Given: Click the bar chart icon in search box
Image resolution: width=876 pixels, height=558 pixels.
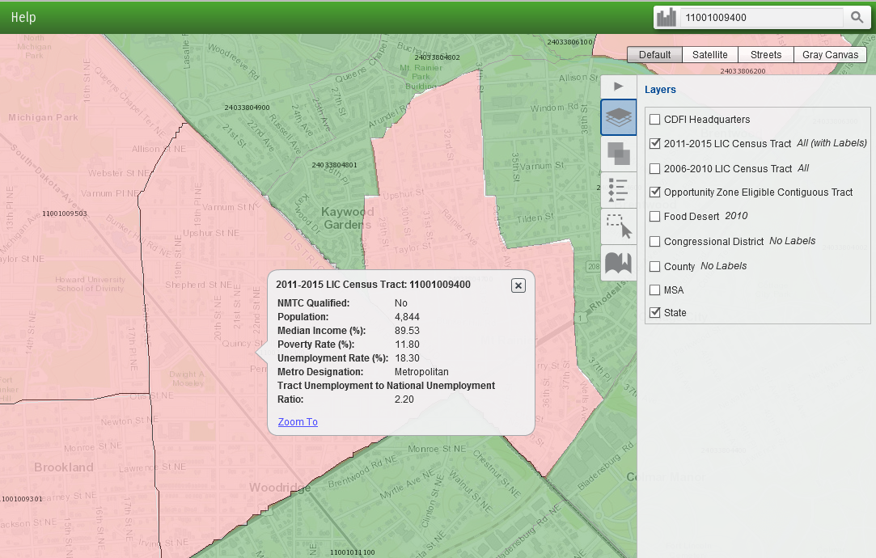Looking at the screenshot, I should [x=667, y=18].
